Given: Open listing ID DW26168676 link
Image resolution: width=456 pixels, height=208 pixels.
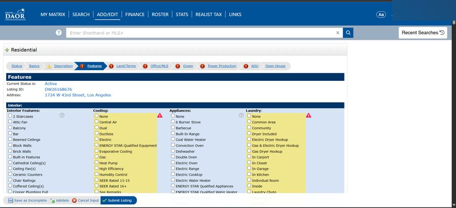Looking at the screenshot, I should pyautogui.click(x=58, y=89).
